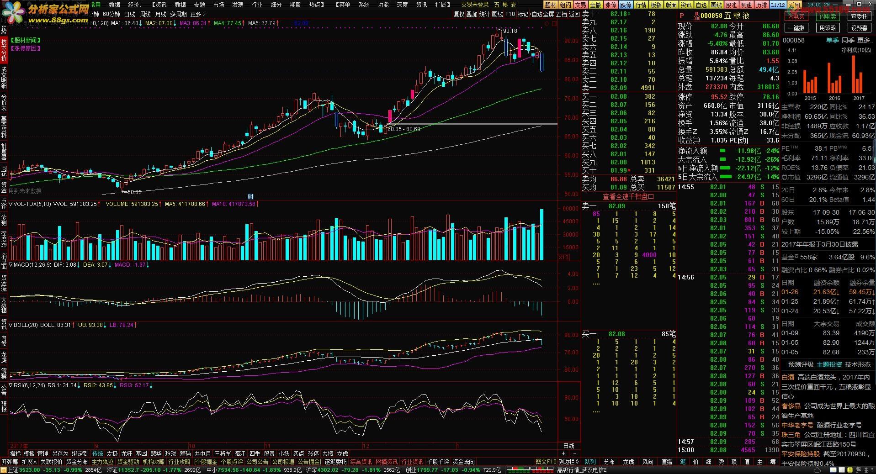
Task: Open 查看全速千档盘口 link
Action: (628, 197)
